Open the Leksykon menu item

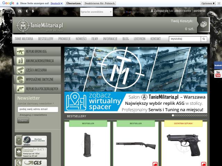[x=139, y=39]
